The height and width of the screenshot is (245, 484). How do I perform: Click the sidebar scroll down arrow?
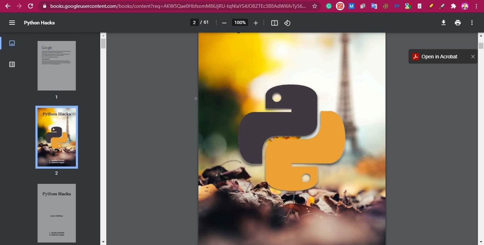tap(103, 242)
